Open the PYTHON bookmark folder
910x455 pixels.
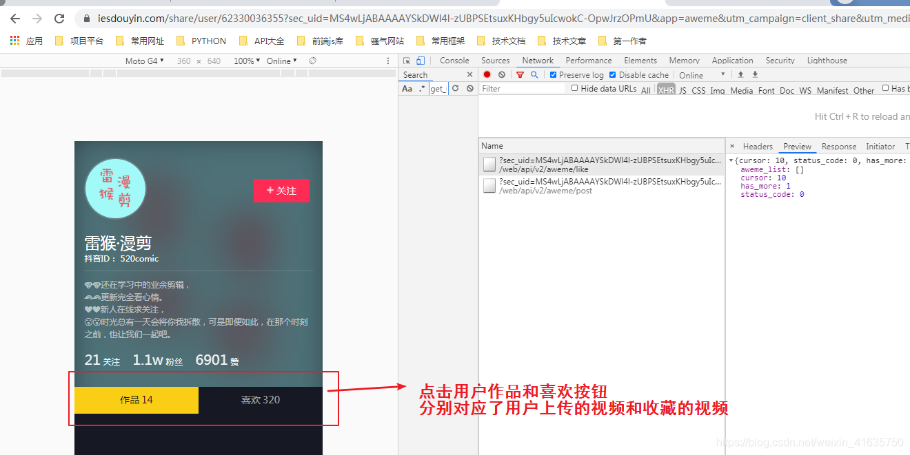201,41
